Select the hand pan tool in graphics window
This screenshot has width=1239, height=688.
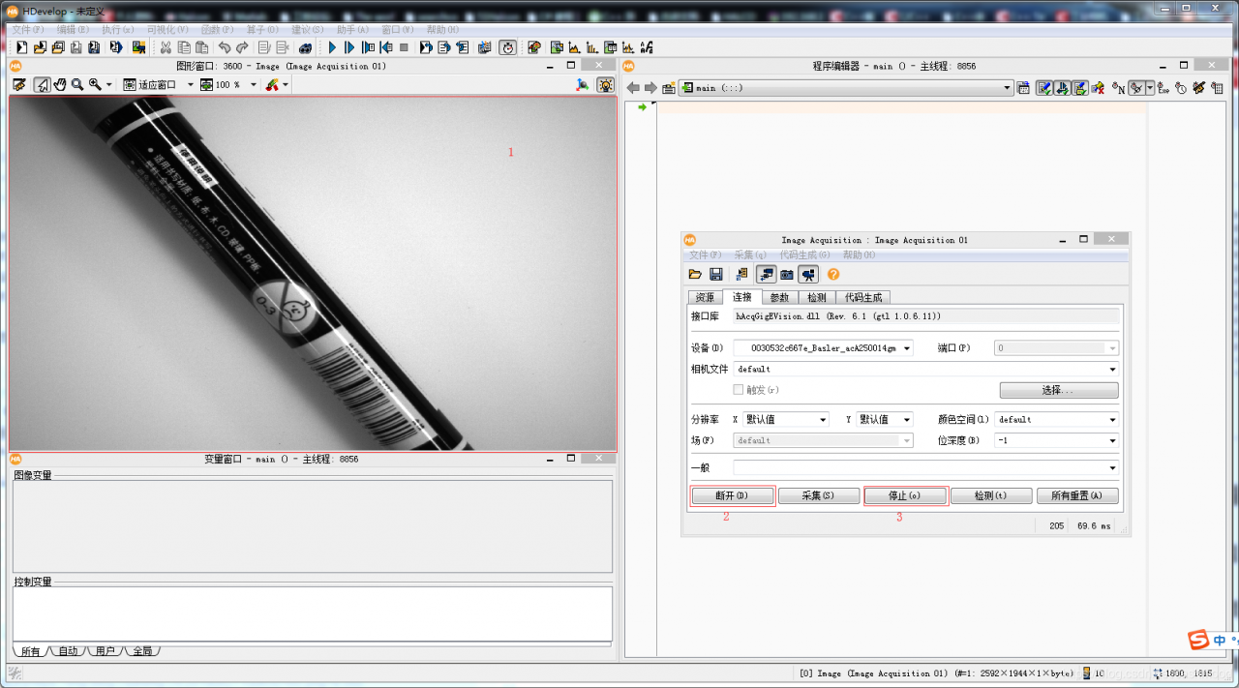tap(60, 85)
